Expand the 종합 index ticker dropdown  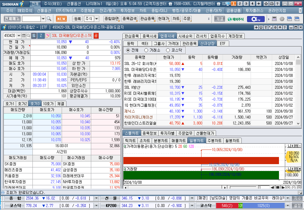click(x=96, y=198)
